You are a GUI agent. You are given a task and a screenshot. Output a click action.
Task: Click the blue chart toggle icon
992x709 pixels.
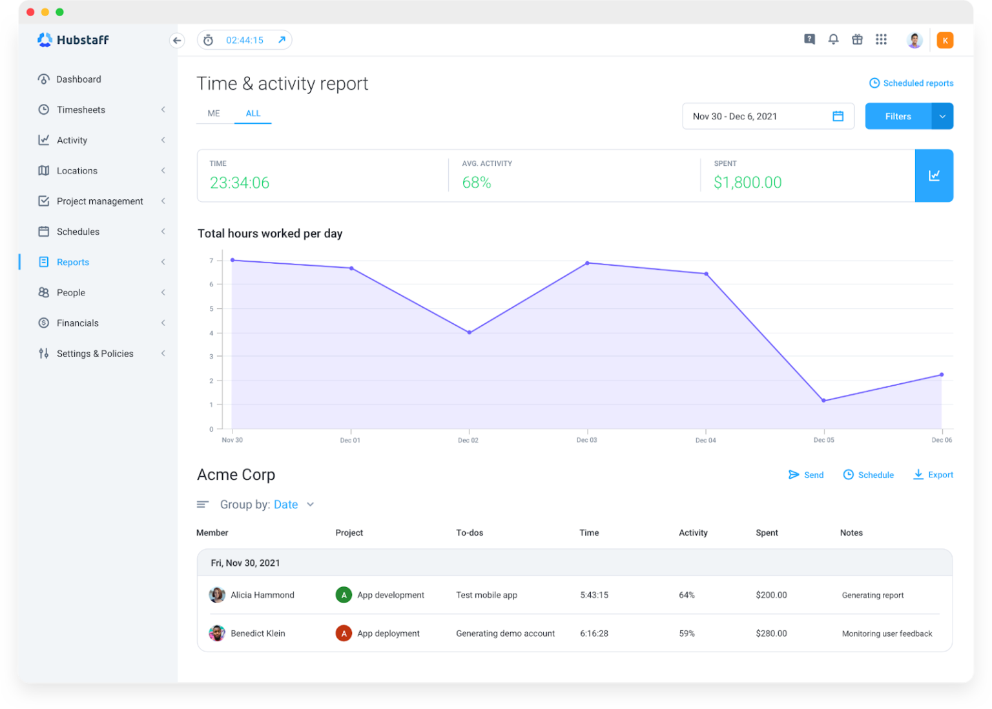coord(934,175)
